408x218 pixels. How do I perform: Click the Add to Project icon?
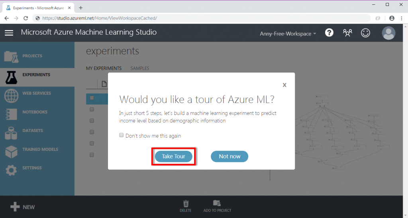tap(217, 203)
